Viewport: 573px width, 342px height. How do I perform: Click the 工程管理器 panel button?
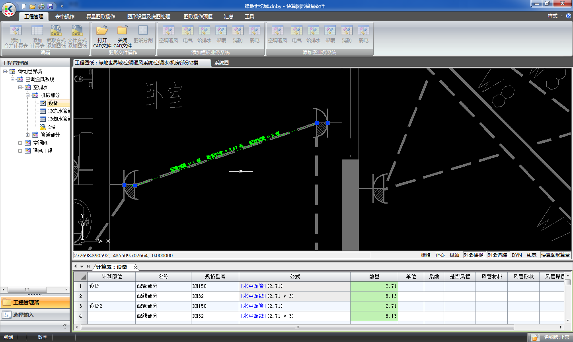[x=35, y=302]
